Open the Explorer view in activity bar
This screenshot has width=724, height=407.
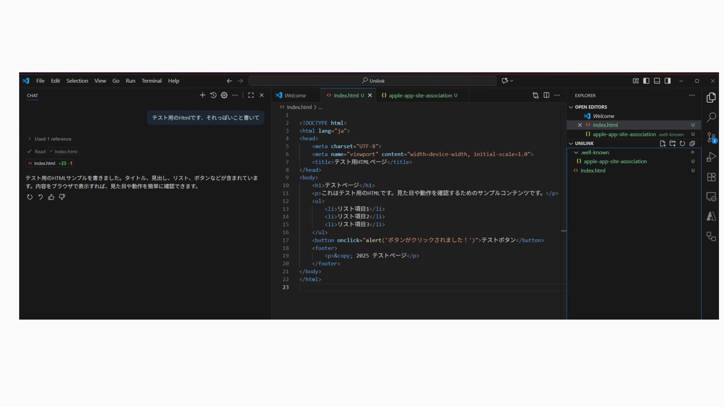(711, 97)
